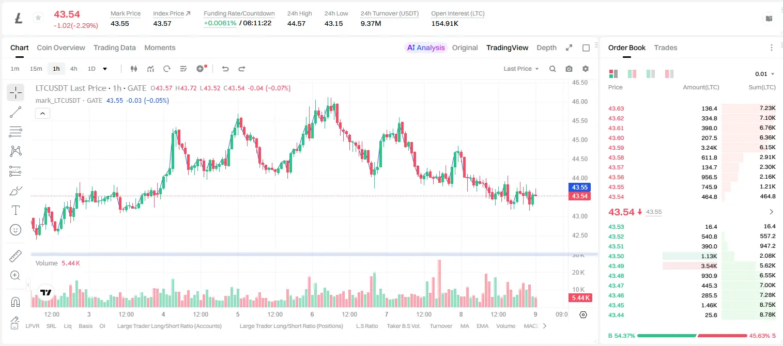783x346 pixels.
Task: Open the emoji sticker tool
Action: tap(16, 230)
